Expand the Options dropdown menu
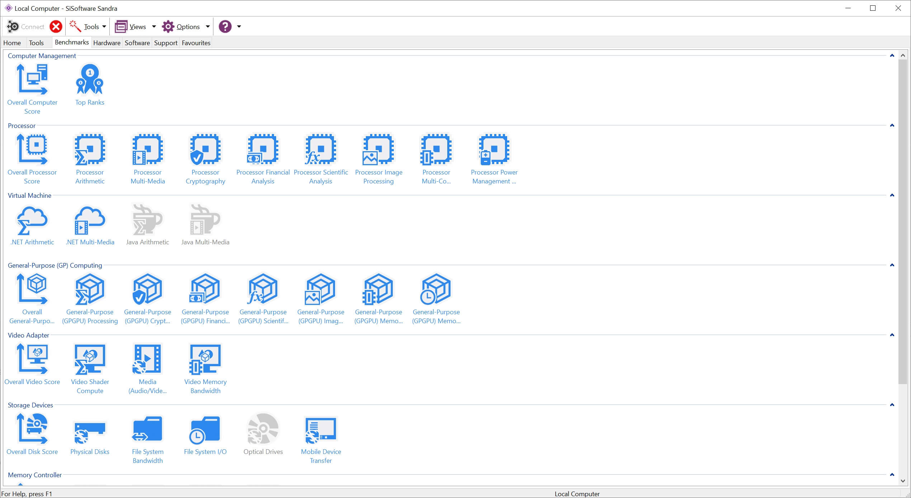911x498 pixels. (x=207, y=27)
